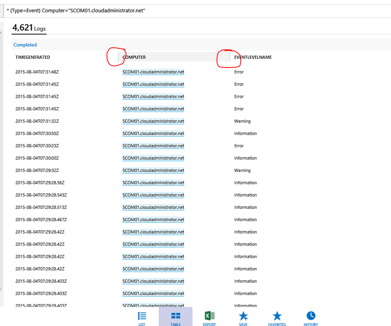Switch to List view icon
391x326 pixels.
142,316
